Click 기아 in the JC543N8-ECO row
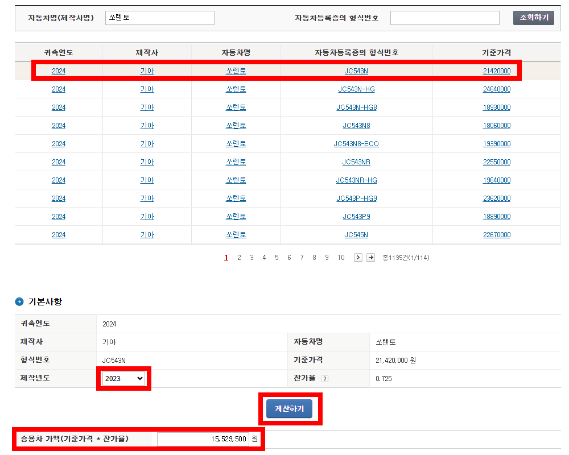The height and width of the screenshot is (455, 569). 147,144
